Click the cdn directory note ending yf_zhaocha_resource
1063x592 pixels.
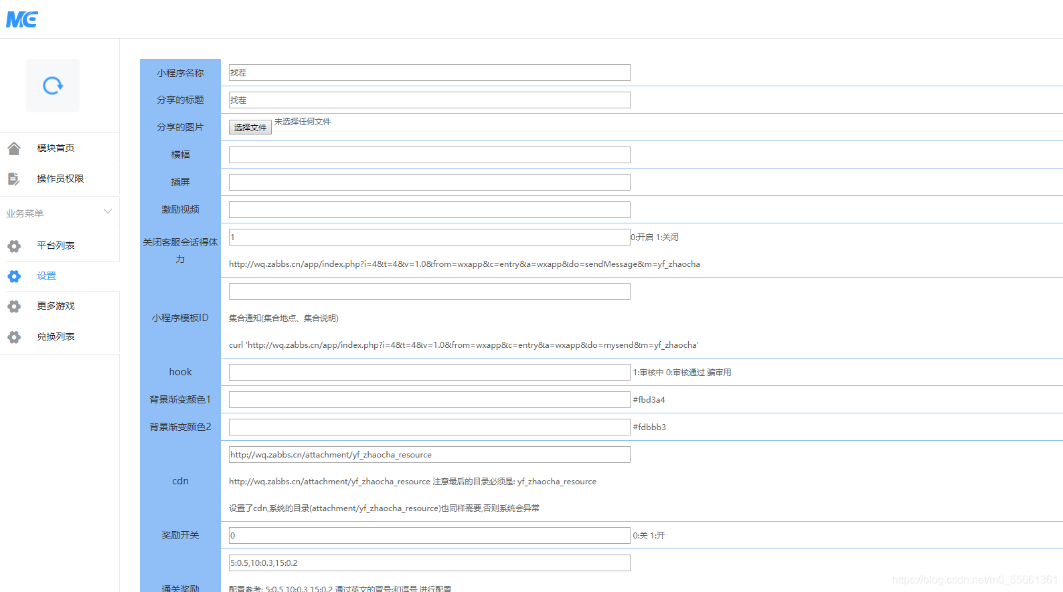pyautogui.click(x=412, y=482)
